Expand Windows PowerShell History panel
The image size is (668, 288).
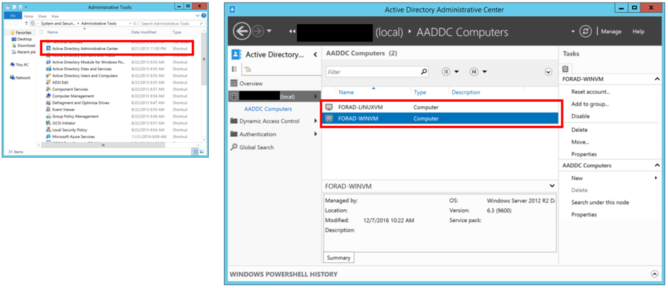tap(655, 274)
